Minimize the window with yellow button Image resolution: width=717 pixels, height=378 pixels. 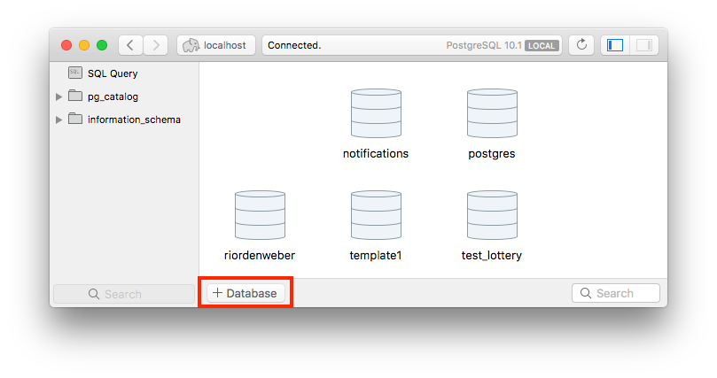tap(84, 45)
